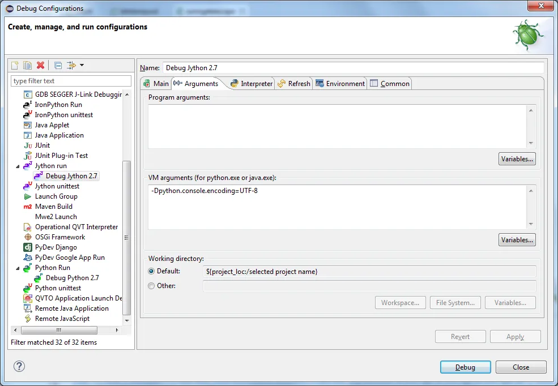Click the Name input field
Image resolution: width=558 pixels, height=386 pixels.
tap(353, 68)
